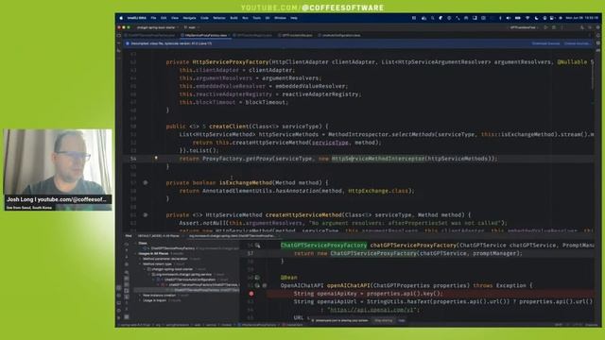Collapse the chatgpt-spring-boot-starter node
The width and height of the screenshot is (605, 340).
(x=145, y=269)
